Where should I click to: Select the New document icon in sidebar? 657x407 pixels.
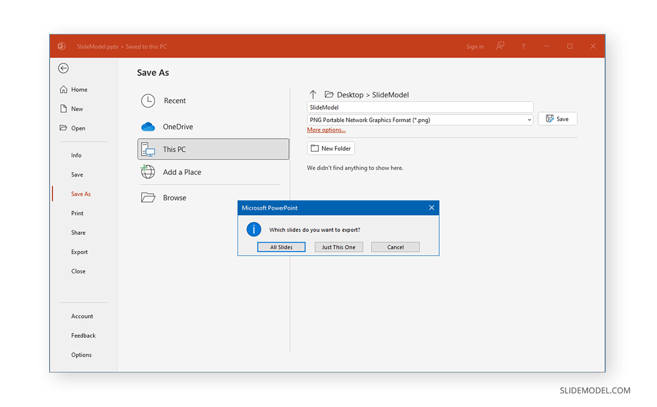[64, 108]
